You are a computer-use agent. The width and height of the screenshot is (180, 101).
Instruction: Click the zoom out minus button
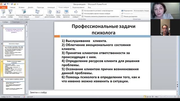[x=160, y=97]
